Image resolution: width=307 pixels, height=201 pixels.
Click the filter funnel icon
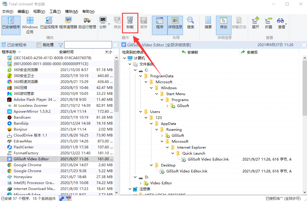tap(61, 45)
